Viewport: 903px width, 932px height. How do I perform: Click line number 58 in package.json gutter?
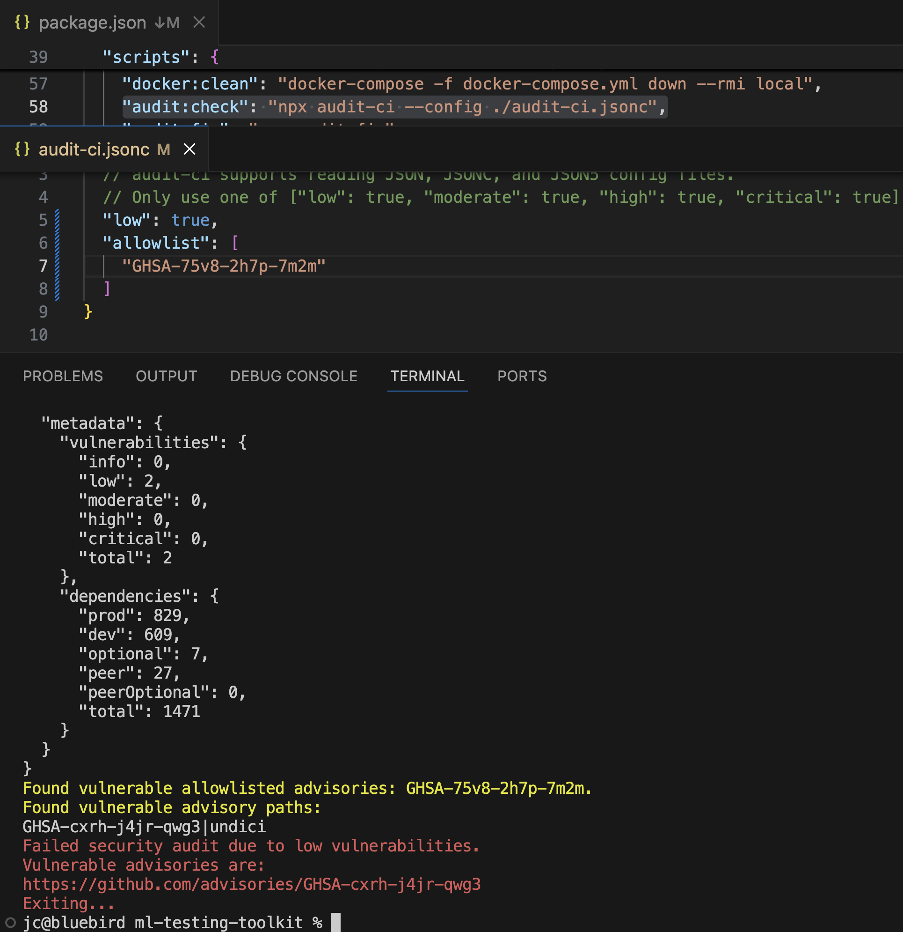click(38, 107)
